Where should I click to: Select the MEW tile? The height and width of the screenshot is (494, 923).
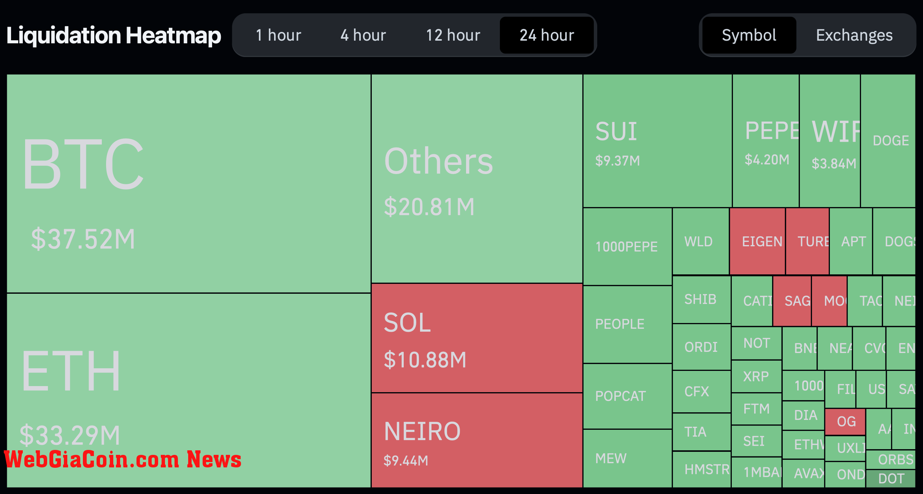628,459
